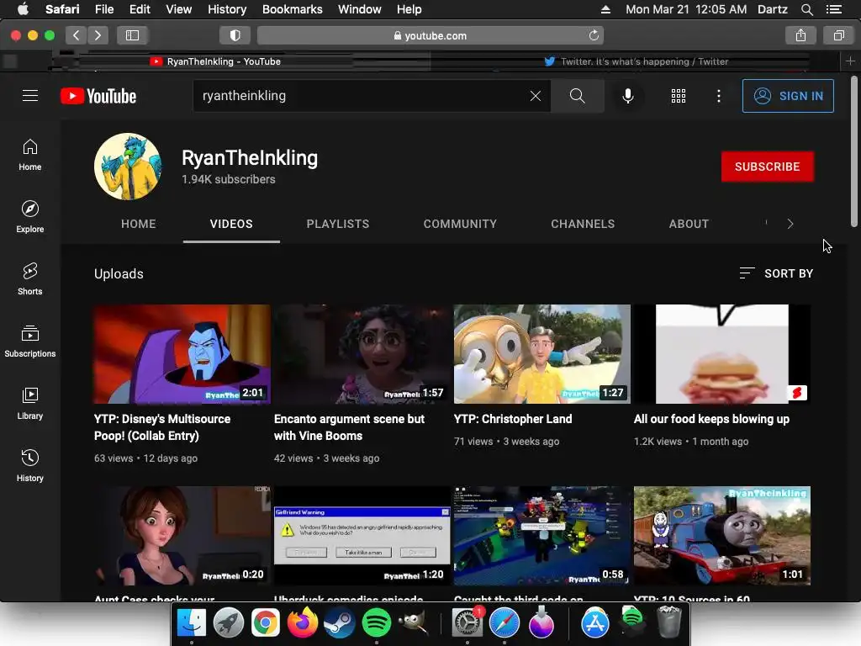
Task: Click the RyanTheInkling channel avatar
Action: [128, 167]
